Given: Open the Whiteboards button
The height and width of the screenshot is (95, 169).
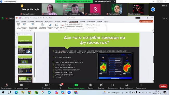Looking at the screenshot, I should (126, 86).
